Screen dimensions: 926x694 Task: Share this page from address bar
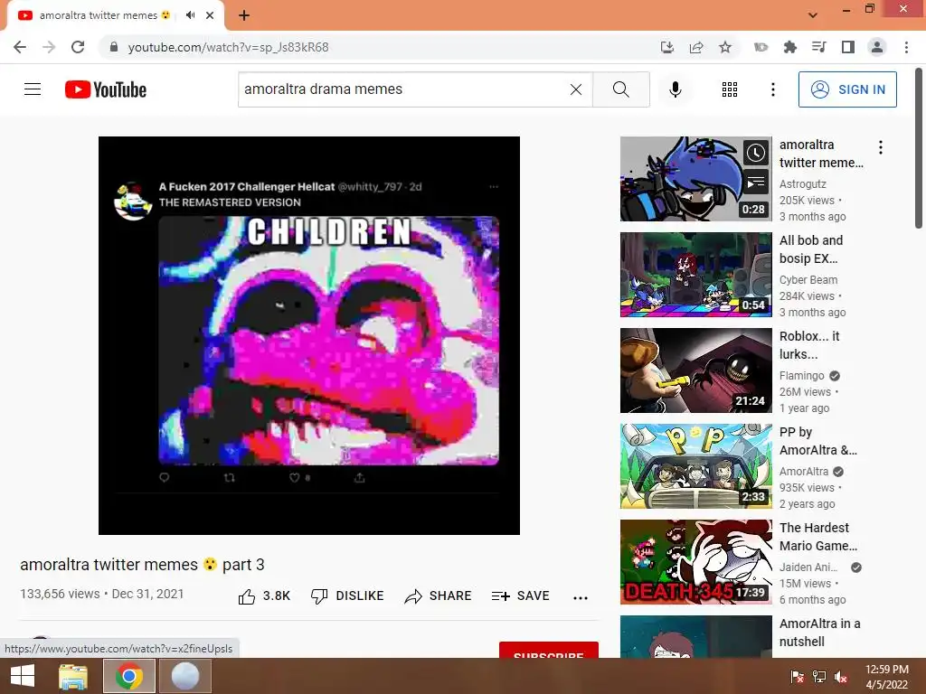[696, 47]
